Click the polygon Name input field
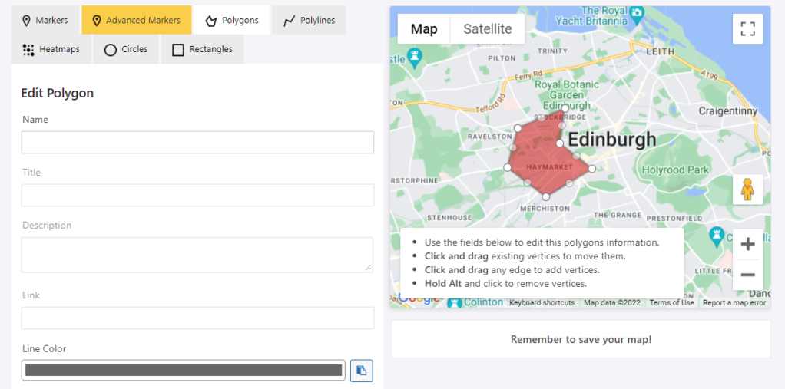785x389 pixels. (197, 143)
